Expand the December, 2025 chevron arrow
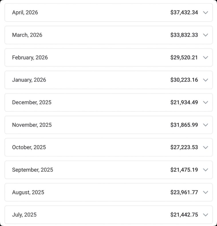 (x=206, y=102)
